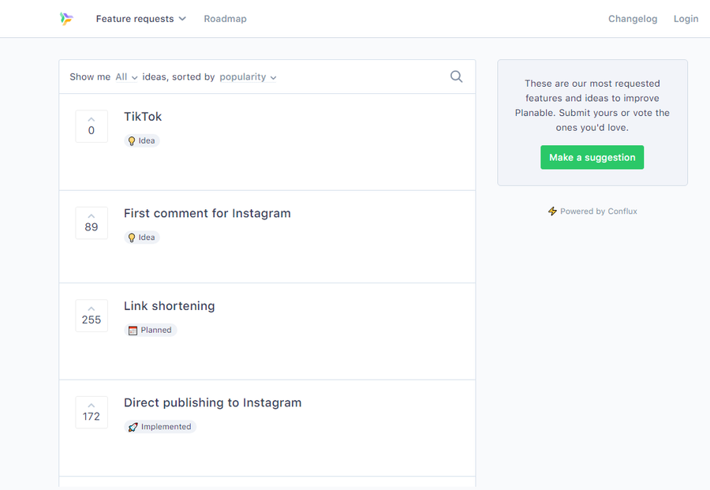
Task: Click the lightbulb icon under TikTok
Action: [x=131, y=140]
